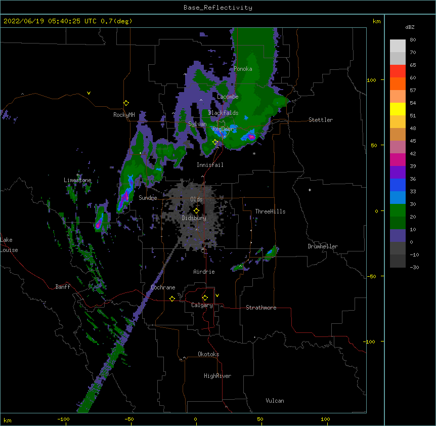Click the Base_Reflectivity title
This screenshot has height=426, width=436.
pyautogui.click(x=218, y=8)
